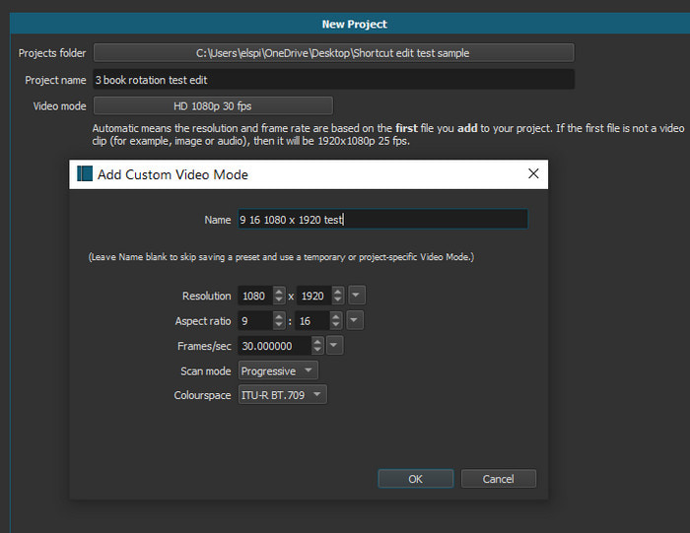Screen dimensions: 690x533
Task: Increase the resolution height of 1920
Action: tap(338, 292)
